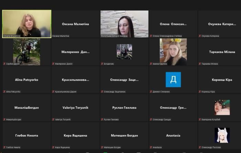The height and width of the screenshot is (153, 241).
Task: Select the active speaker video tile Oksana Brusakova
Action: click(x=27, y=23)
